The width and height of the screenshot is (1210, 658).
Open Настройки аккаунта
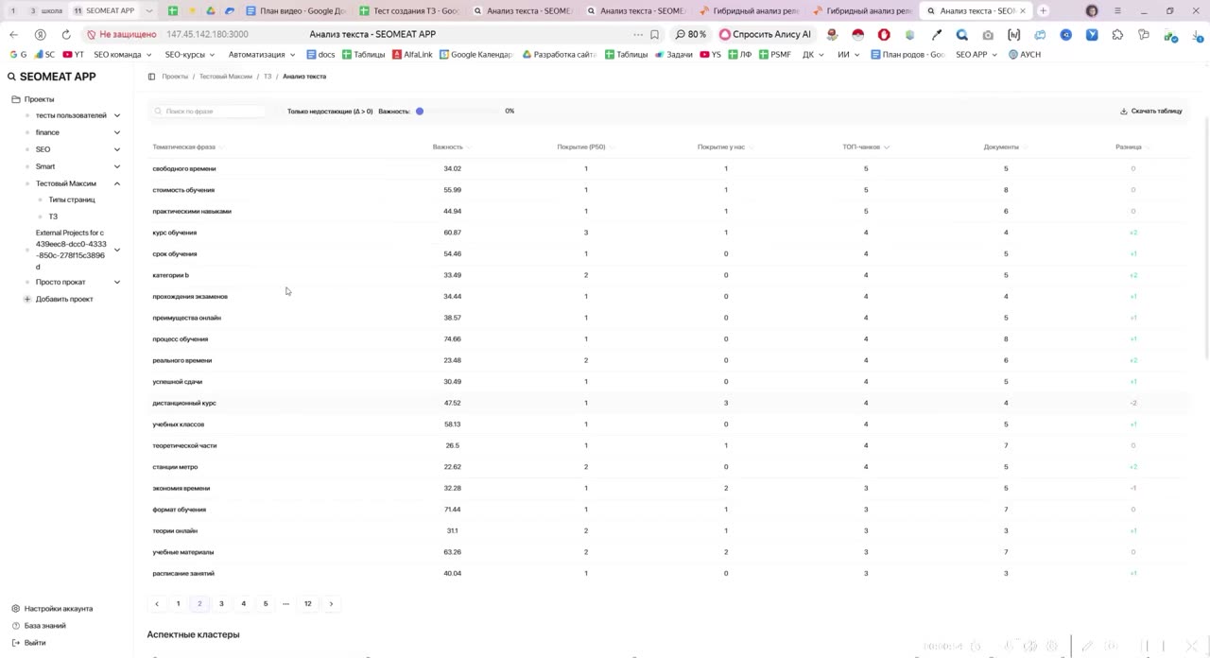pos(52,609)
